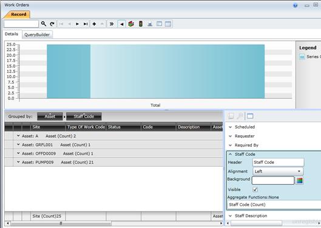
Task: Add a new record with plus icon
Action: (94, 24)
